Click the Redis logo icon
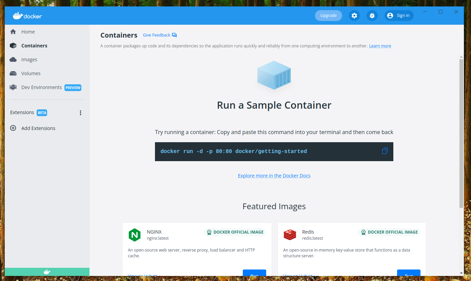The image size is (471, 281). point(290,235)
